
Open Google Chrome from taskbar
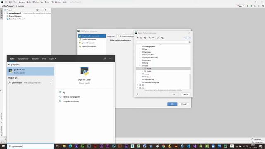coord(164,146)
